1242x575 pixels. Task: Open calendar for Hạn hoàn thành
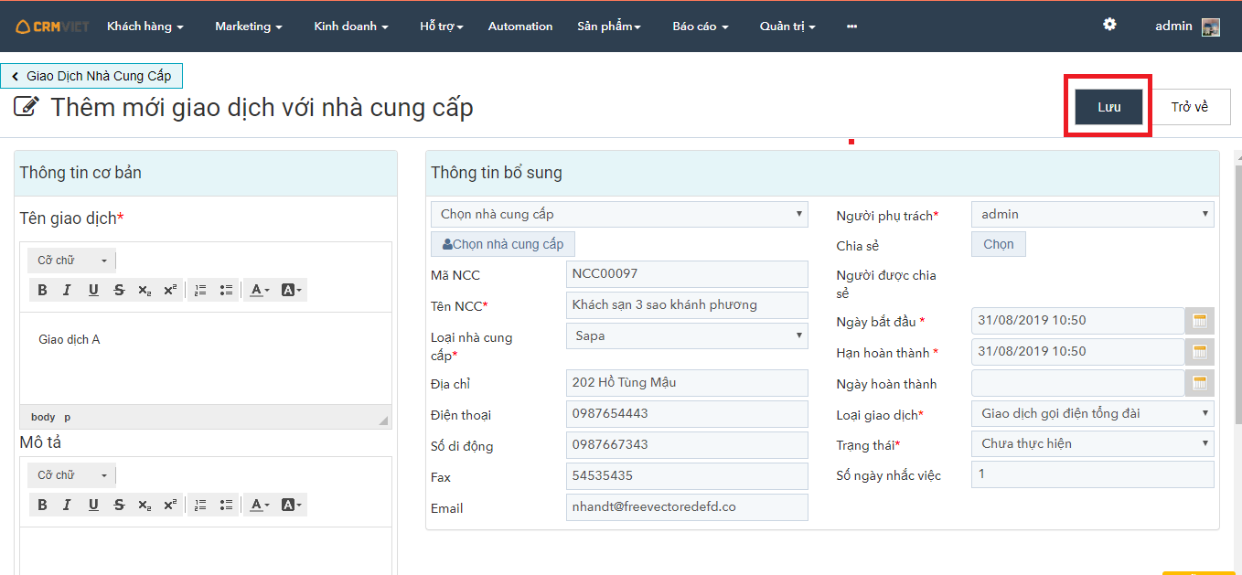pyautogui.click(x=1200, y=352)
